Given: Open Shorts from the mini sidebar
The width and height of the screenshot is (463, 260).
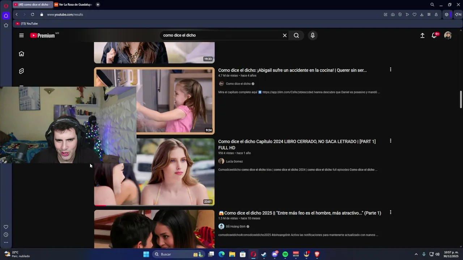Looking at the screenshot, I should pyautogui.click(x=21, y=71).
